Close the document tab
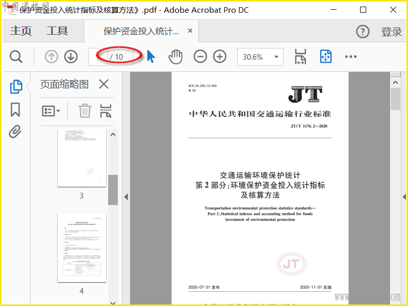 coord(190,31)
